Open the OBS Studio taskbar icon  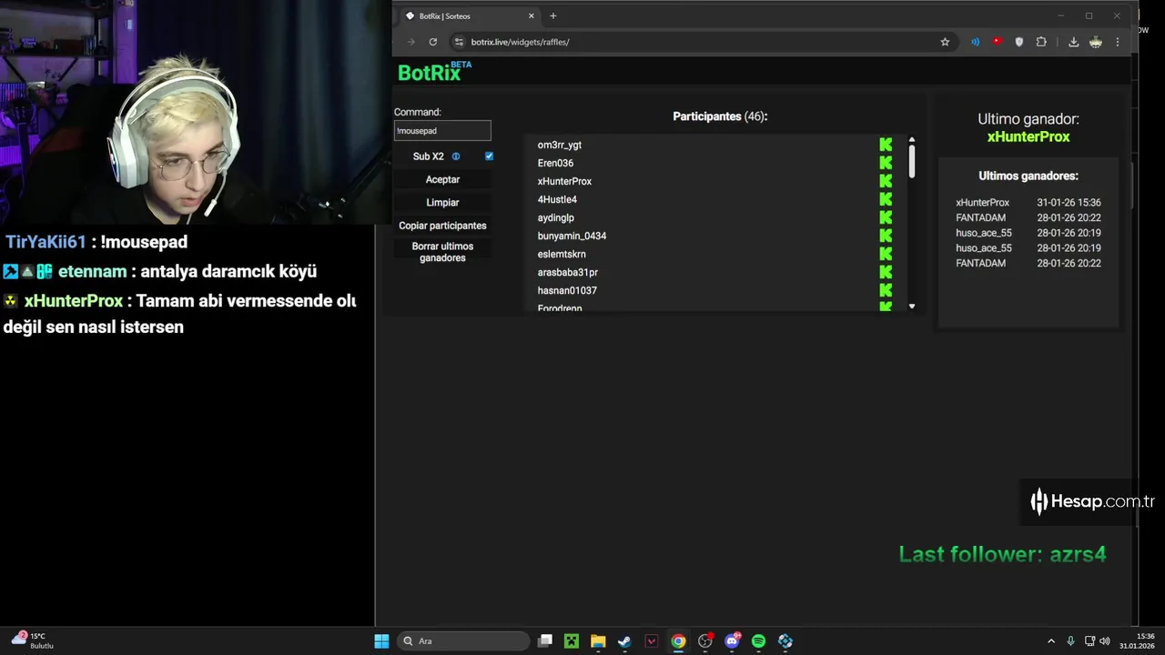tap(705, 641)
